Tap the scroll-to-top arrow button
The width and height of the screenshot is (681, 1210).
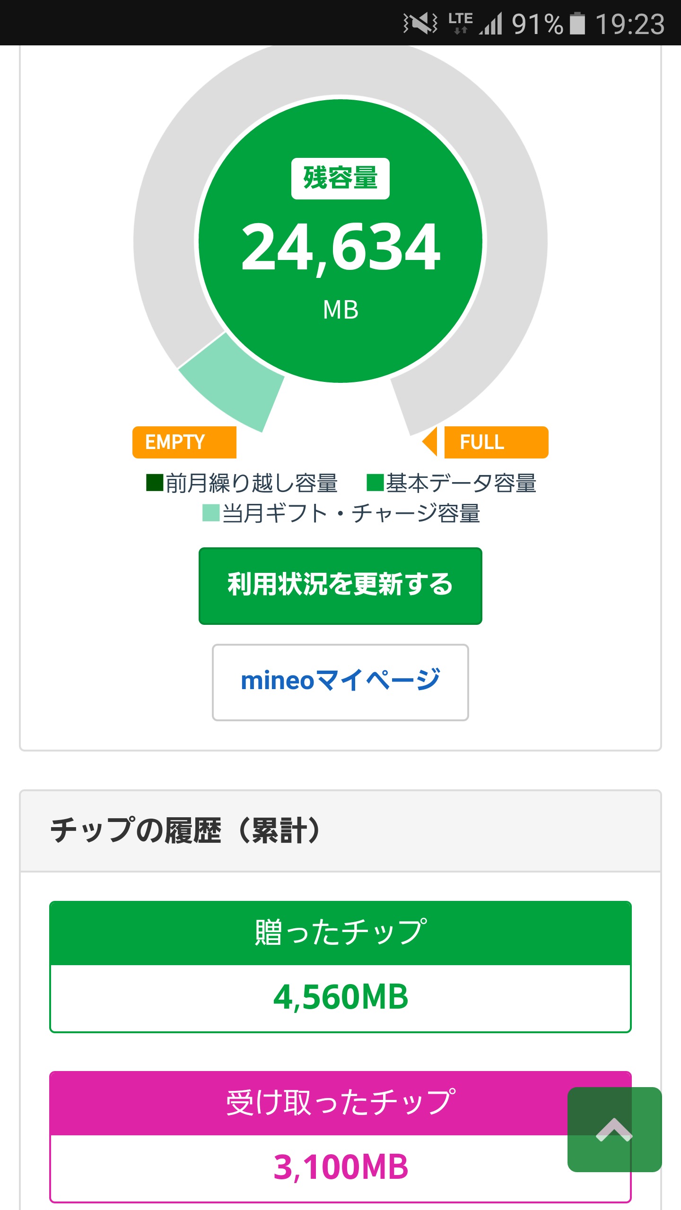(614, 1130)
